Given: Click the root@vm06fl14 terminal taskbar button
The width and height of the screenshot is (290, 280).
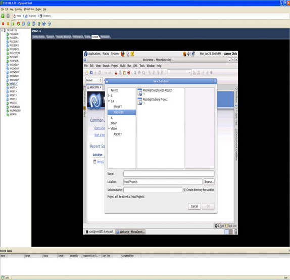Looking at the screenshot, I should [x=100, y=231].
